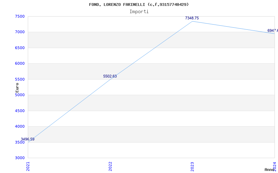The width and height of the screenshot is (278, 173).
Task: Click the partially visible 6947 data label
Action: [x=273, y=30]
